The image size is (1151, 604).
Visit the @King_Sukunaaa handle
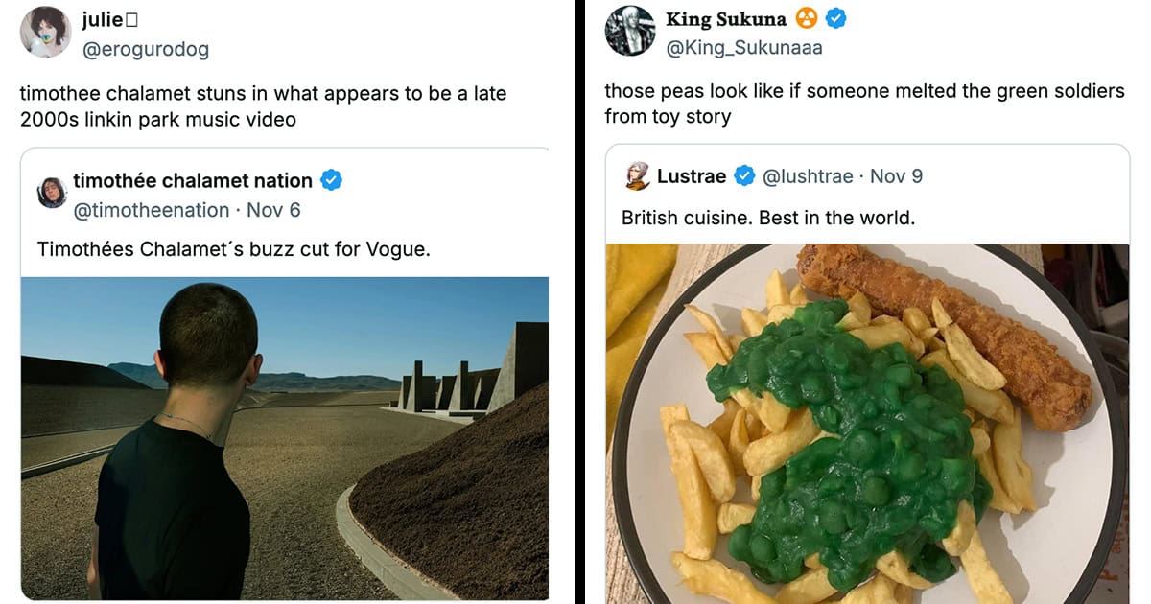click(x=744, y=47)
